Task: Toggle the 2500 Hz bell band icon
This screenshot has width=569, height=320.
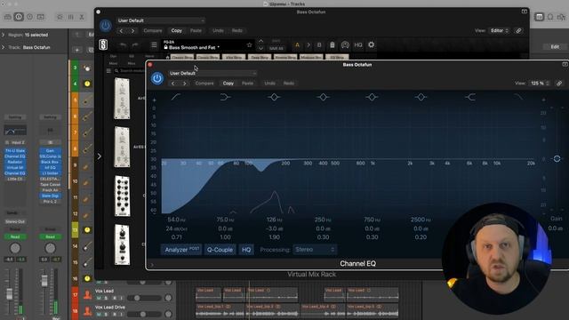Action: tap(421, 97)
